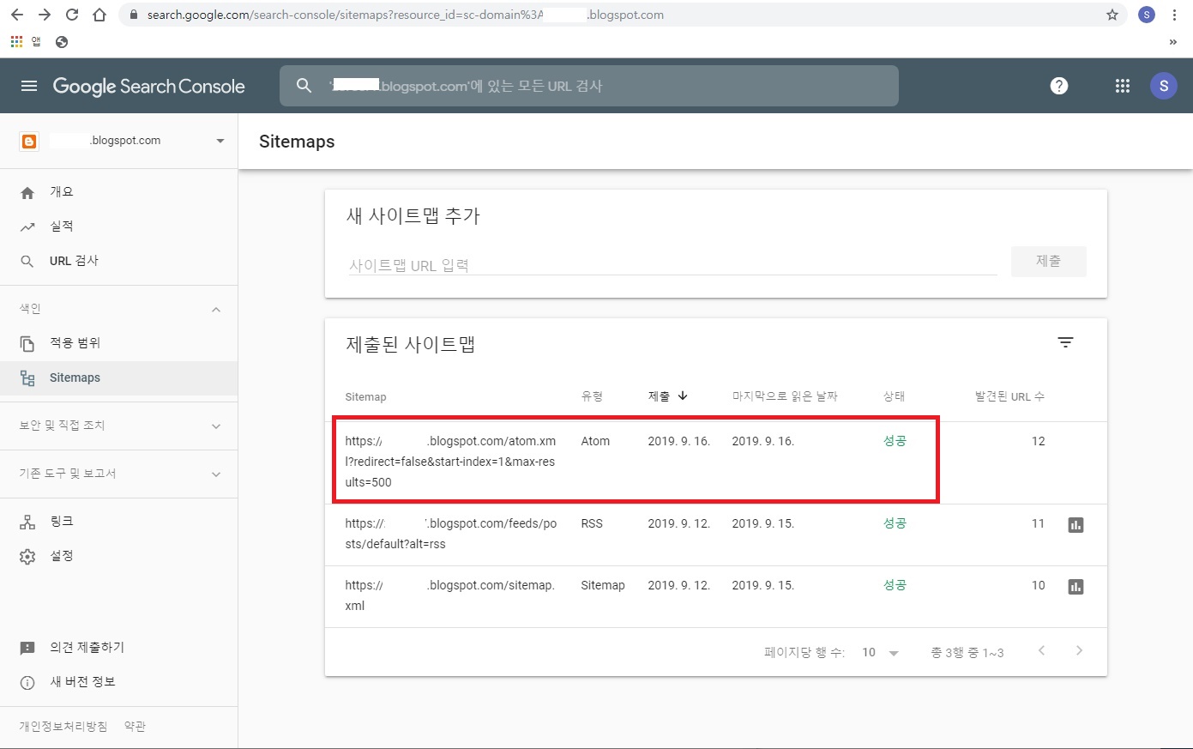Click site lock icon in address bar
Image resolution: width=1193 pixels, height=749 pixels.
coord(132,15)
